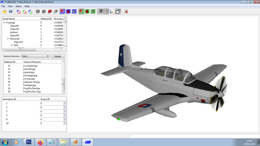Decrement Frame ID stepper for animation 5
260x146 pixels.
tap(65, 116)
